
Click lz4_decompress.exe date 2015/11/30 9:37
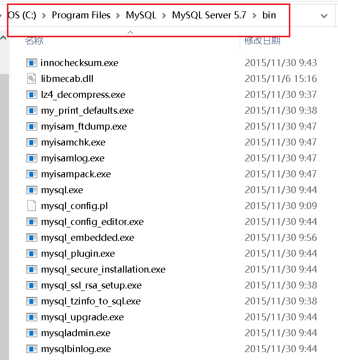[x=281, y=94]
